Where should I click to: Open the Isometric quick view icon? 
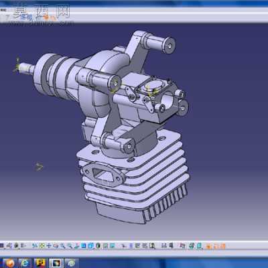[90, 246]
